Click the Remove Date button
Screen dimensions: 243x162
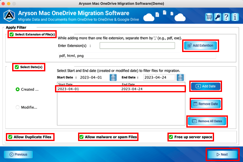[x=206, y=104]
